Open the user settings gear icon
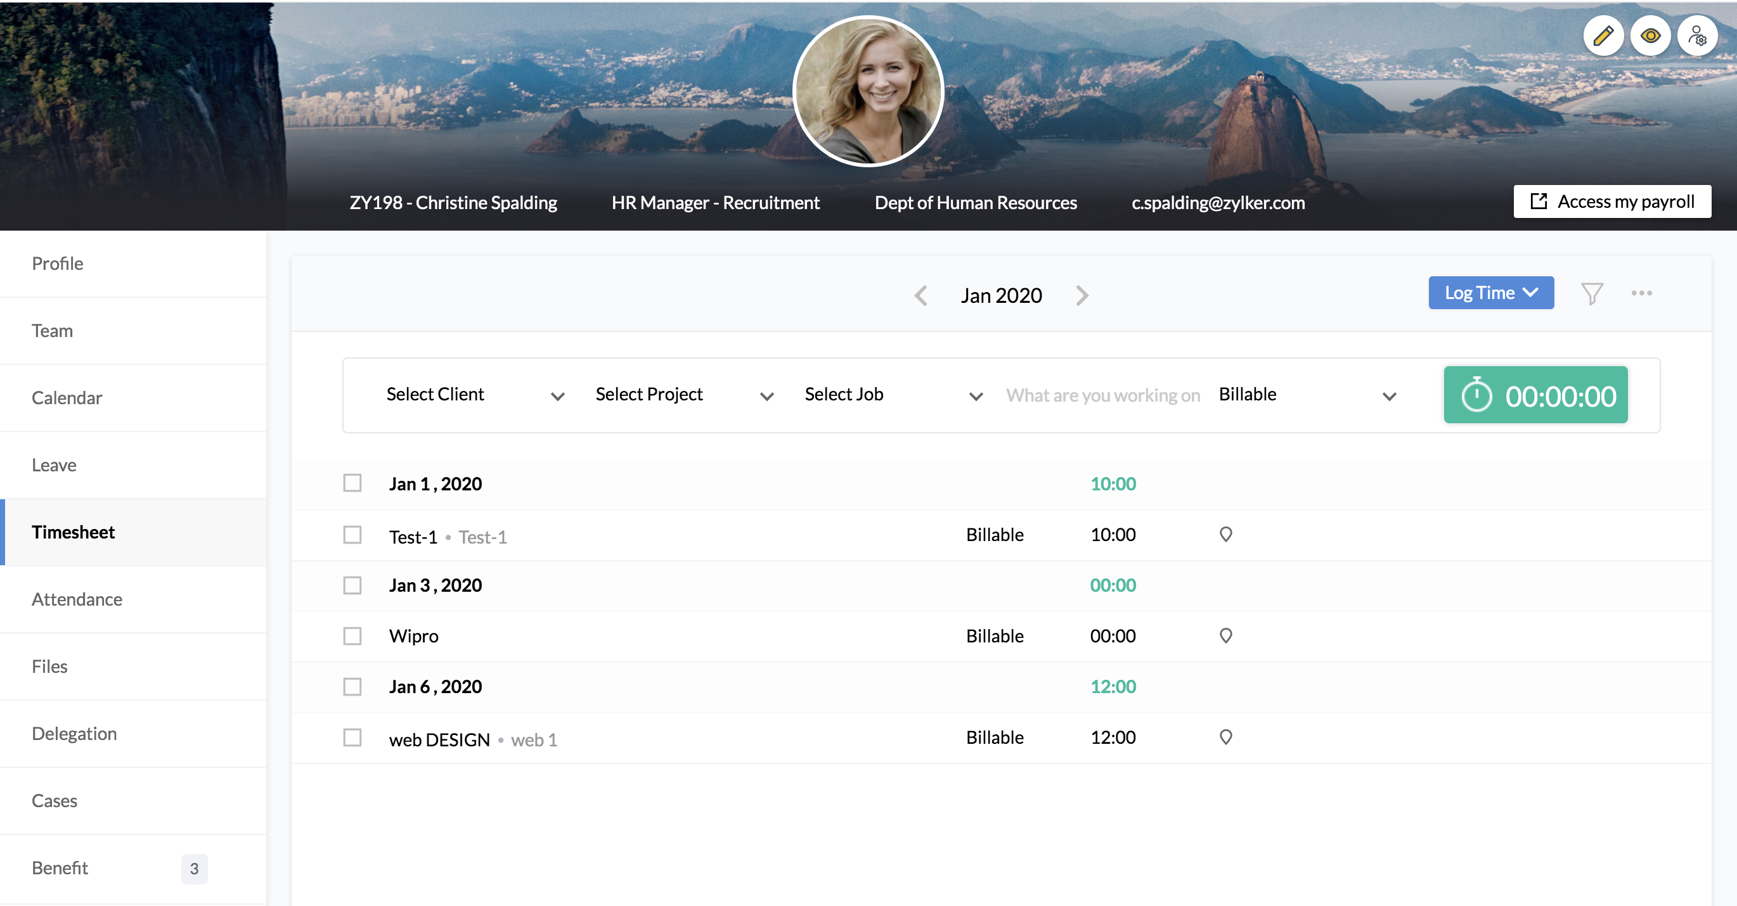The width and height of the screenshot is (1737, 906). [x=1696, y=35]
